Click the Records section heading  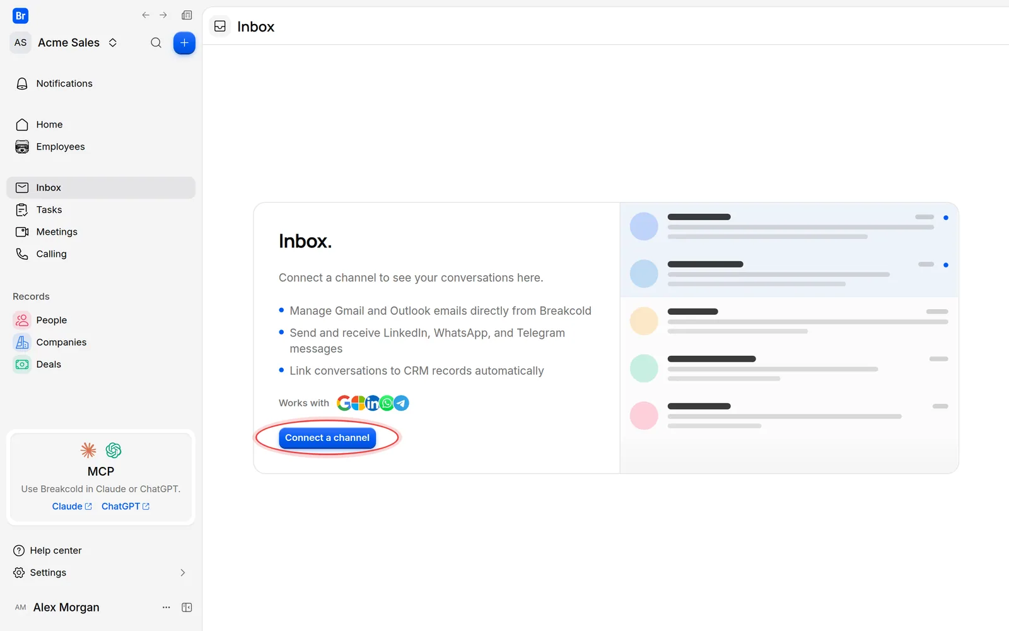point(31,297)
